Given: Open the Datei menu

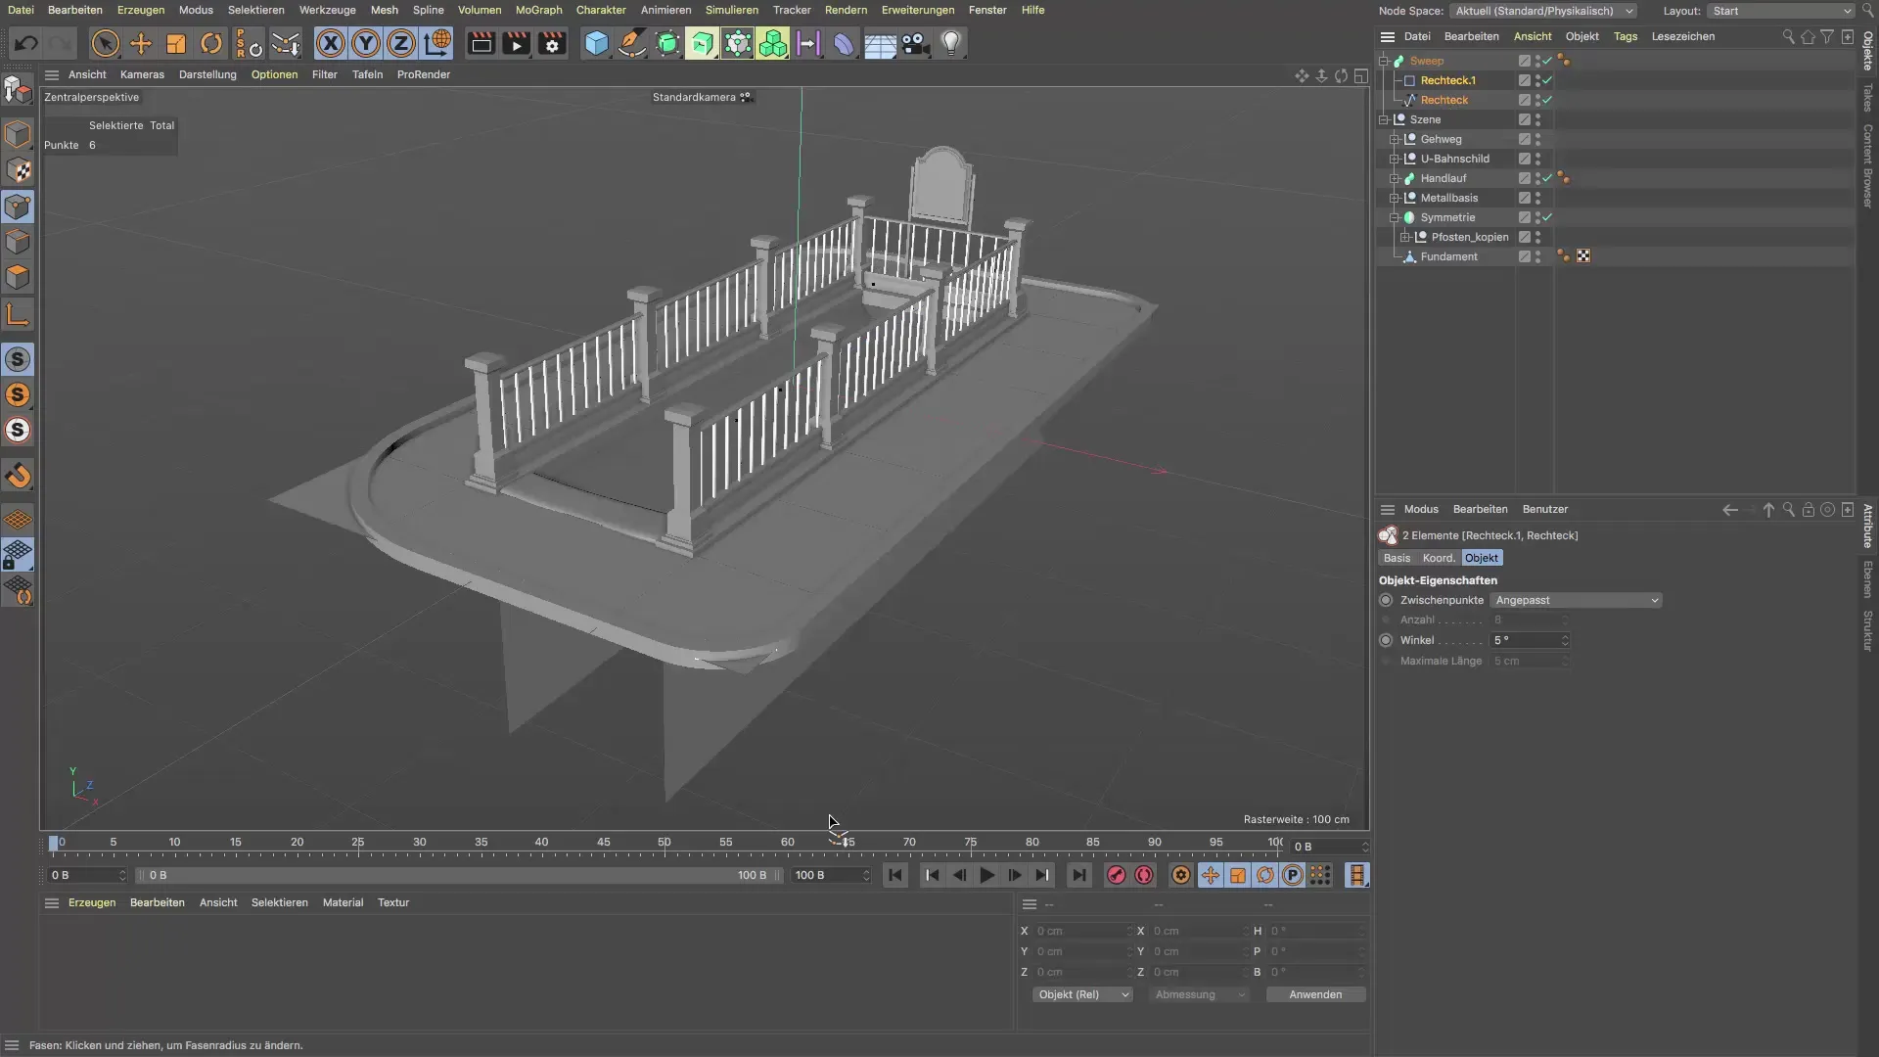Looking at the screenshot, I should (x=21, y=10).
